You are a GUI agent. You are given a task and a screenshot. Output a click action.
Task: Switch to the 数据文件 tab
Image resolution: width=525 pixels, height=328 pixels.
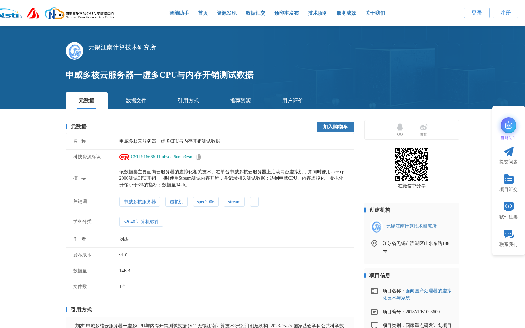pos(136,101)
